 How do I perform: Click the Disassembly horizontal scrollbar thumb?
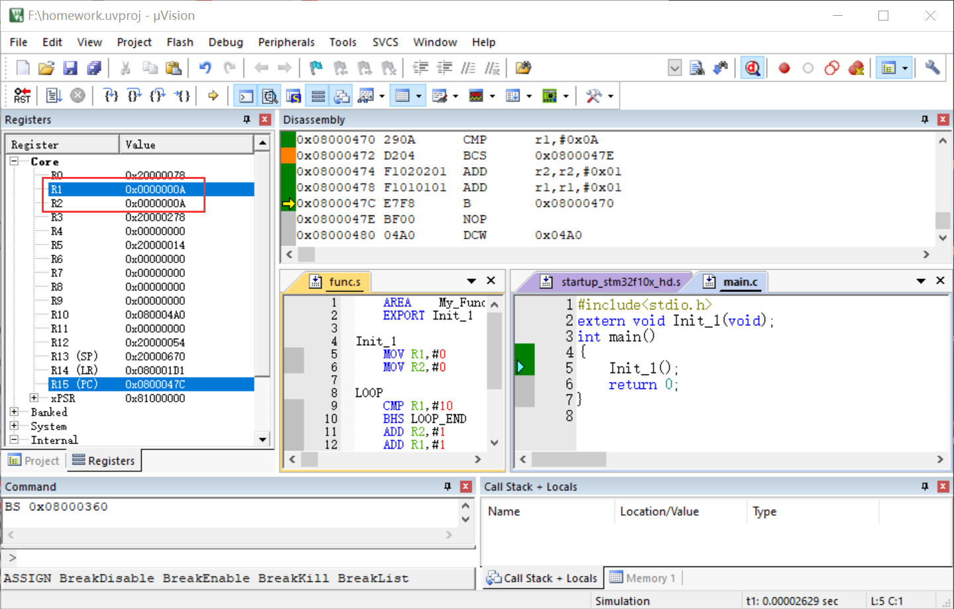point(306,254)
